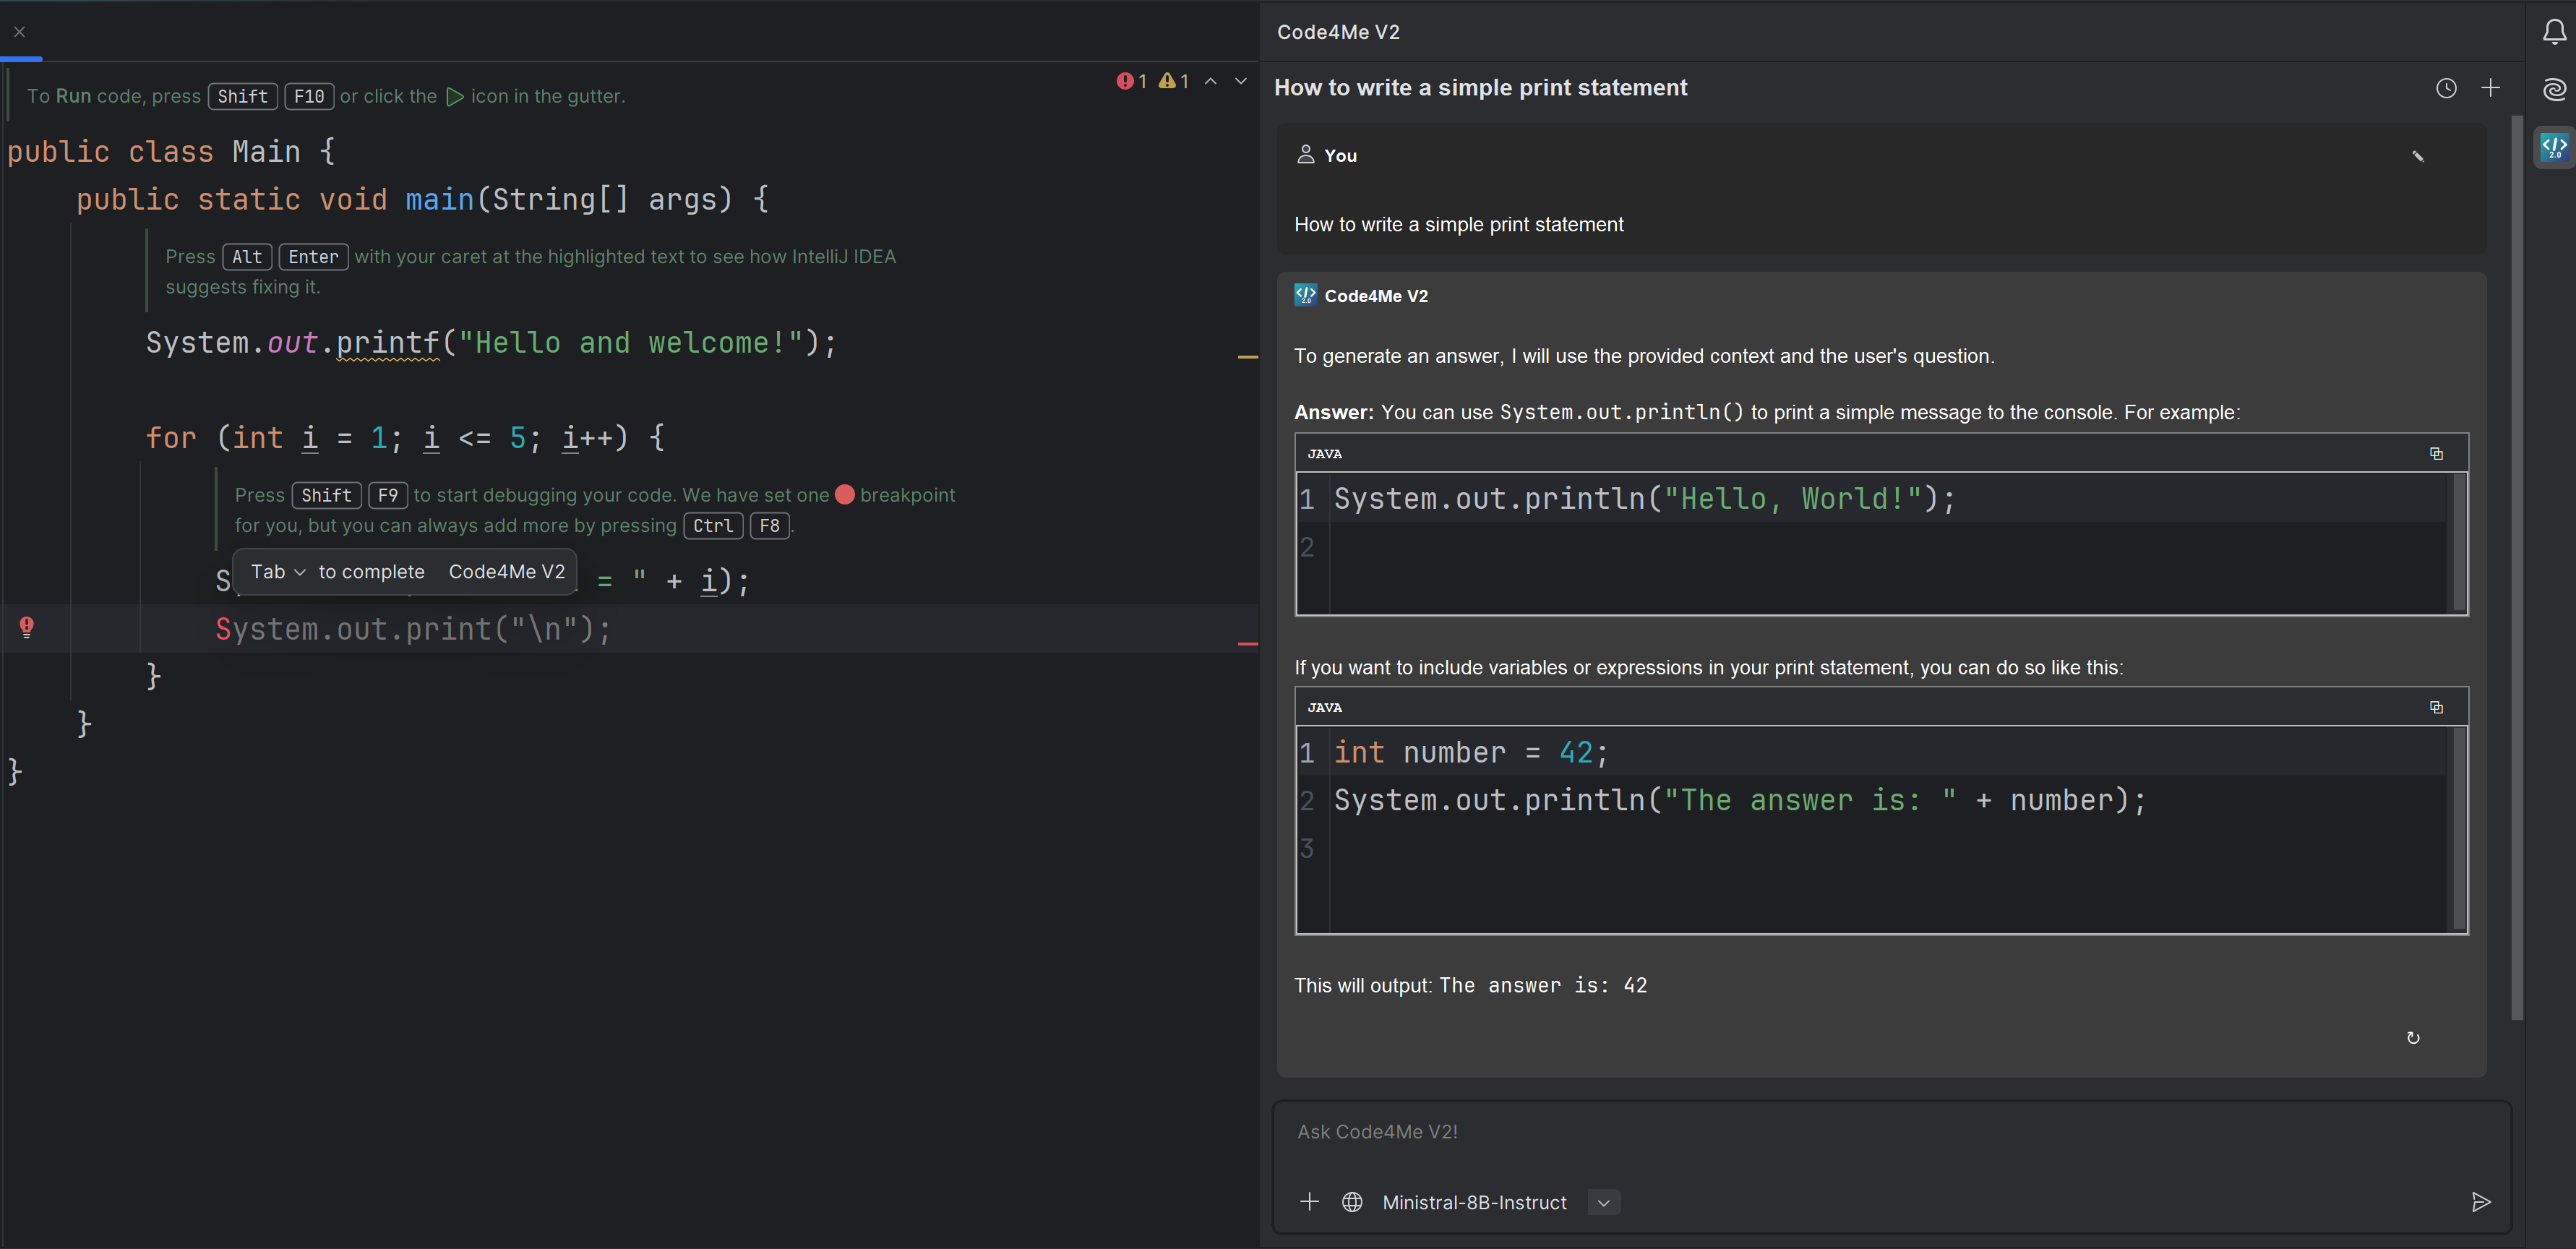Toggle web search globe in chat input
The width and height of the screenshot is (2576, 1249).
pyautogui.click(x=1352, y=1202)
